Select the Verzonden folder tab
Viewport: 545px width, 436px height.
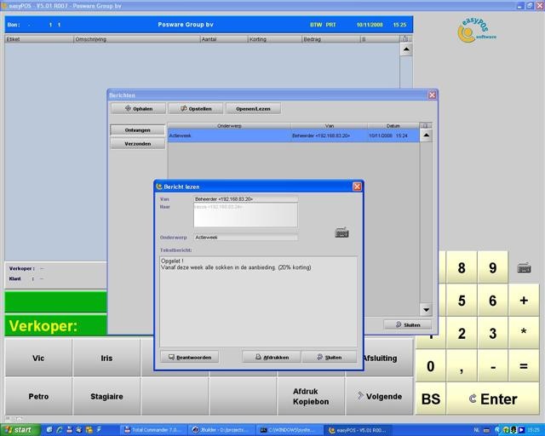pyautogui.click(x=138, y=144)
